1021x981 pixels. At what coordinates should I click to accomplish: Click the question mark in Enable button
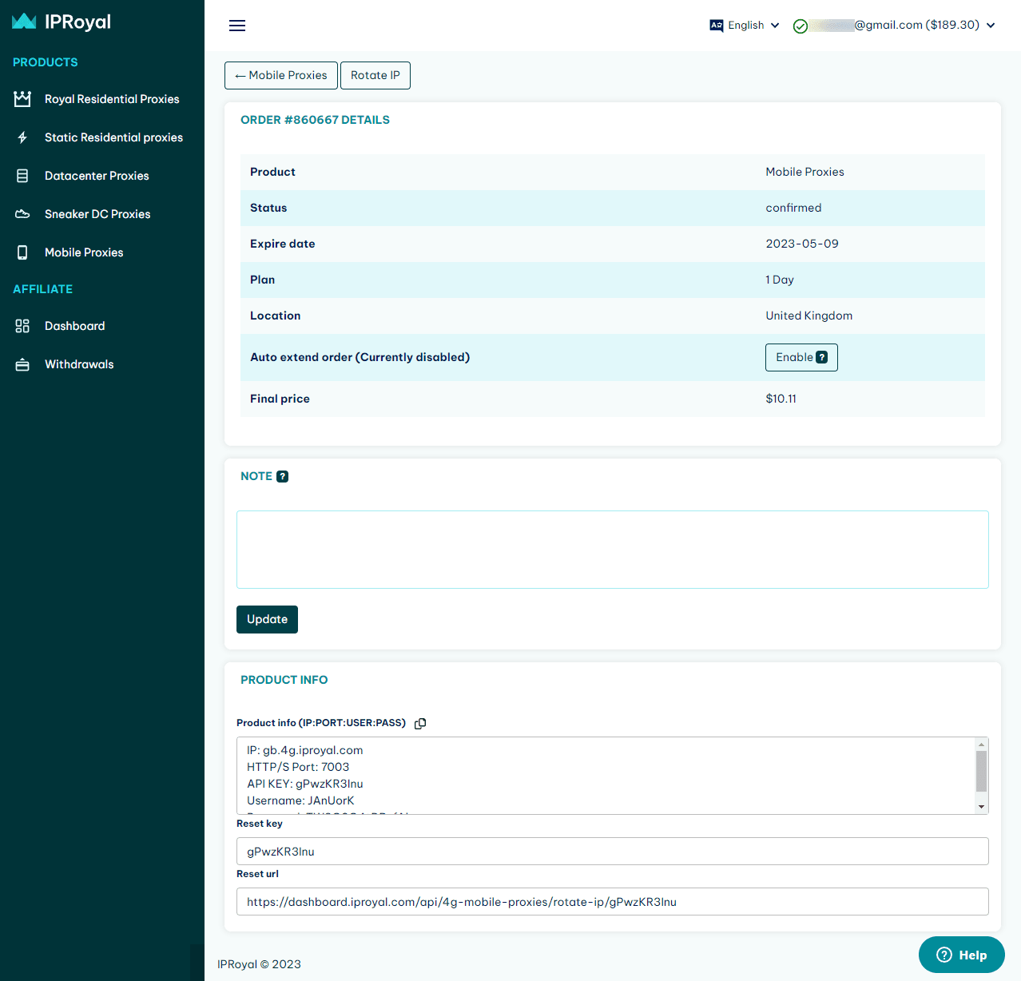pos(822,357)
